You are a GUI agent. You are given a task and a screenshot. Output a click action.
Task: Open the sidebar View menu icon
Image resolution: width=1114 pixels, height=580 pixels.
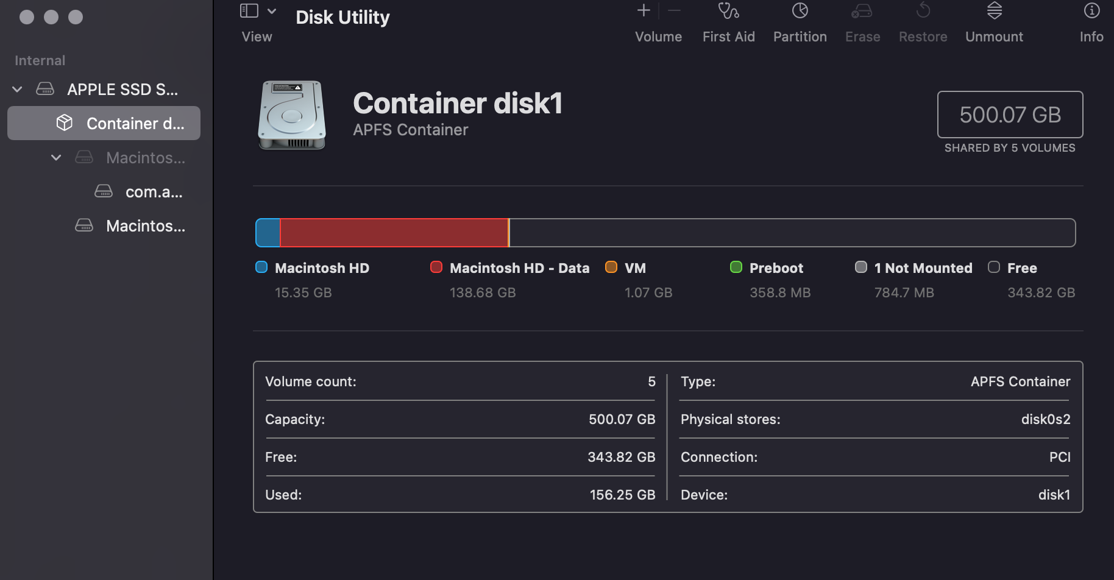click(x=249, y=11)
